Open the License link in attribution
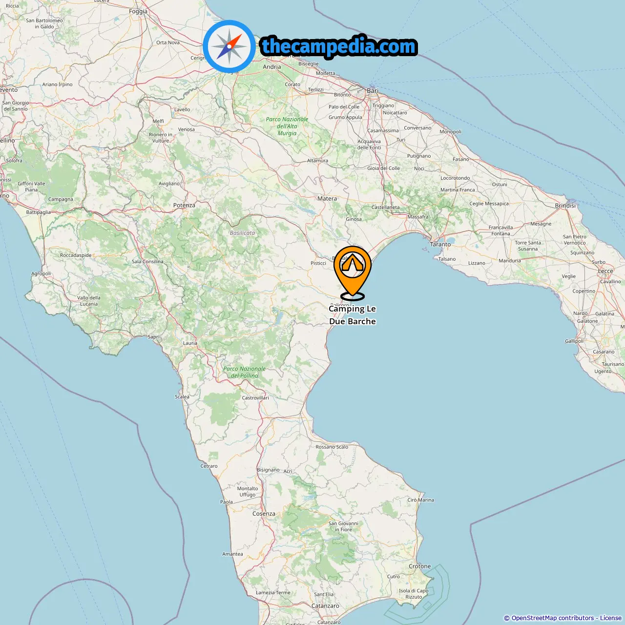The image size is (625, 625). [x=611, y=618]
